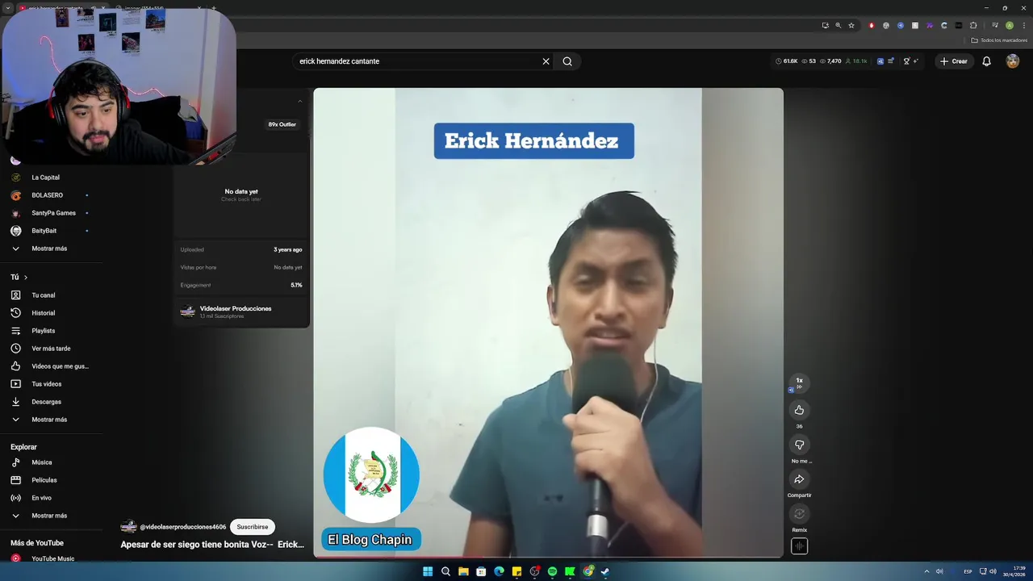Click the trophy icon in the stats bar
Screen dimensions: 1033x581
(x=906, y=61)
